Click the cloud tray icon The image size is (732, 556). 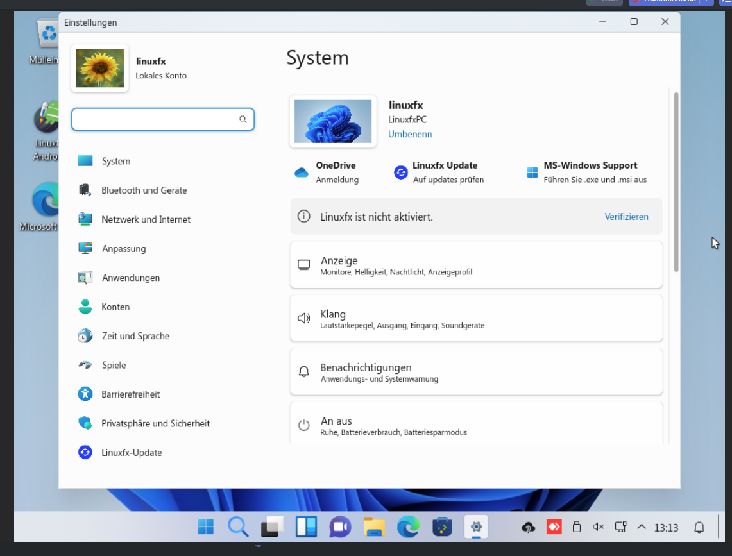click(x=528, y=528)
